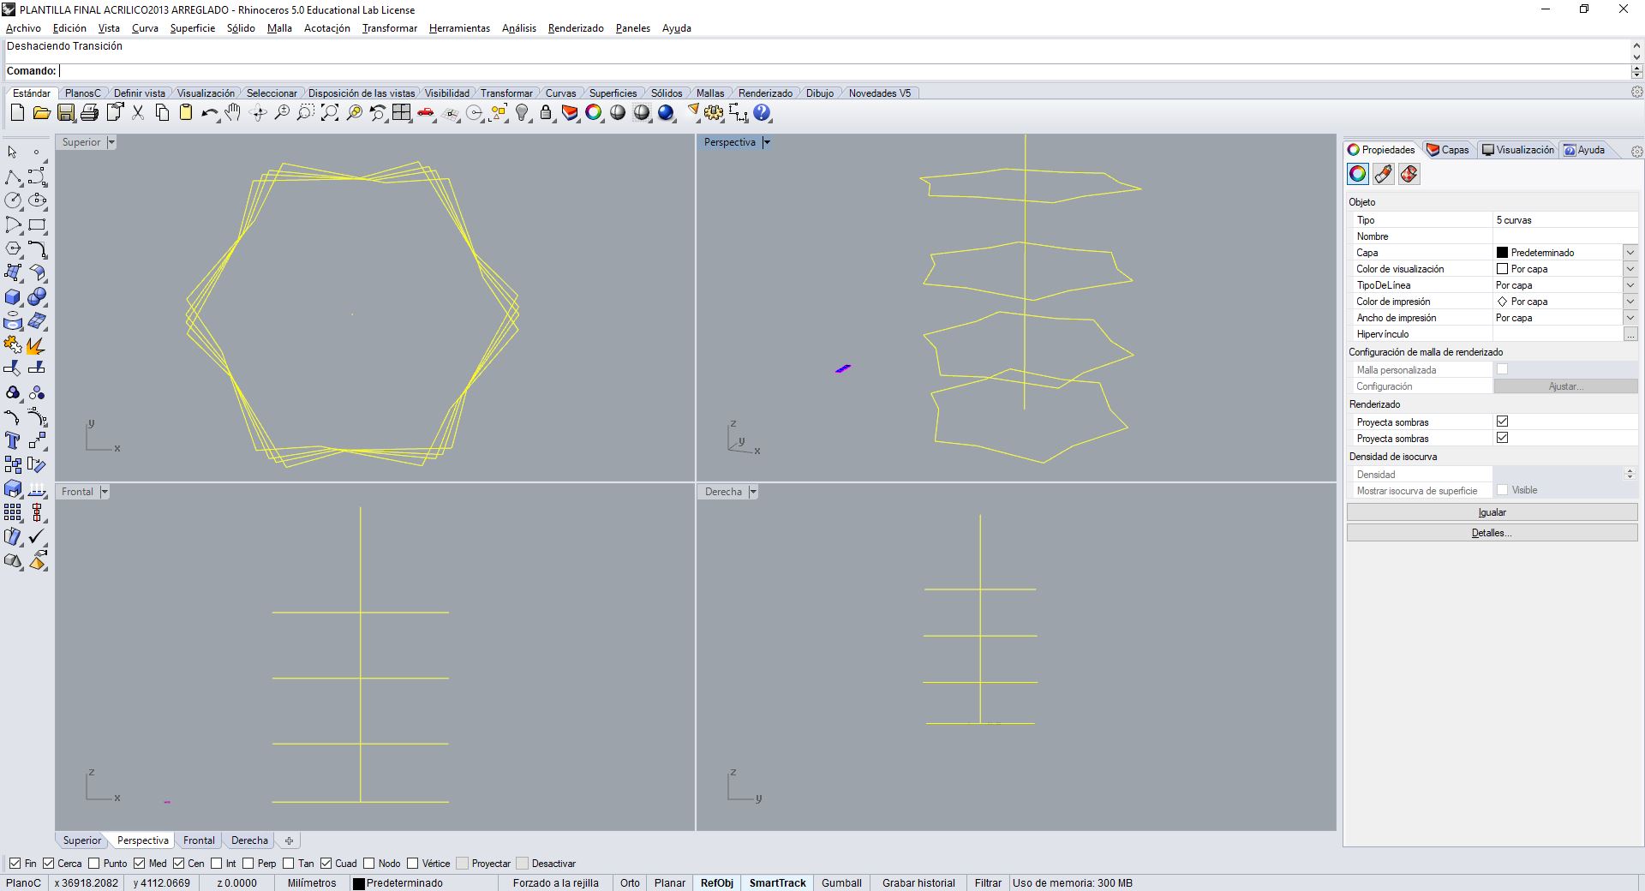The height and width of the screenshot is (891, 1645).
Task: Open the texture mapping properties page
Action: point(1409,174)
